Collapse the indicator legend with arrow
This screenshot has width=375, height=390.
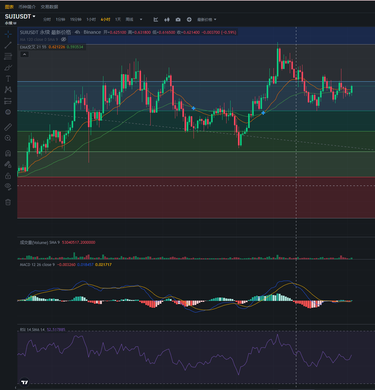tap(24, 54)
